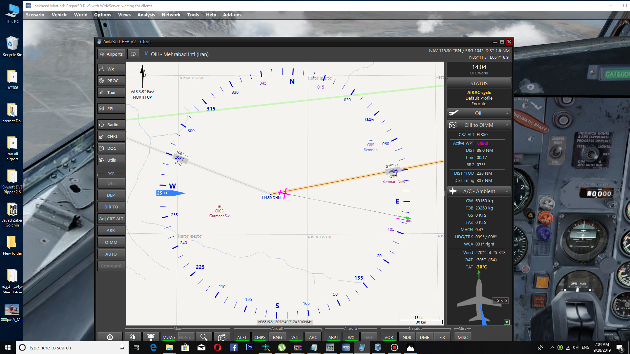The image size is (630, 354).
Task: Open the PROC procedures page
Action: (111, 81)
